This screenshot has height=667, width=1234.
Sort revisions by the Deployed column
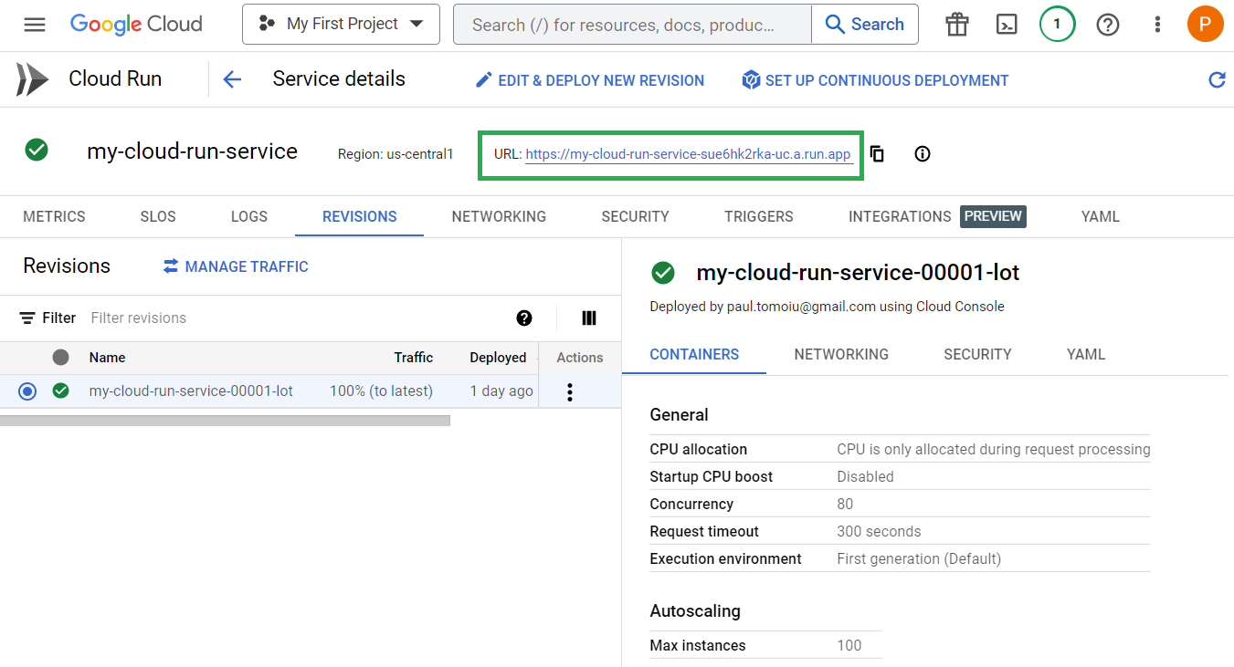point(498,358)
